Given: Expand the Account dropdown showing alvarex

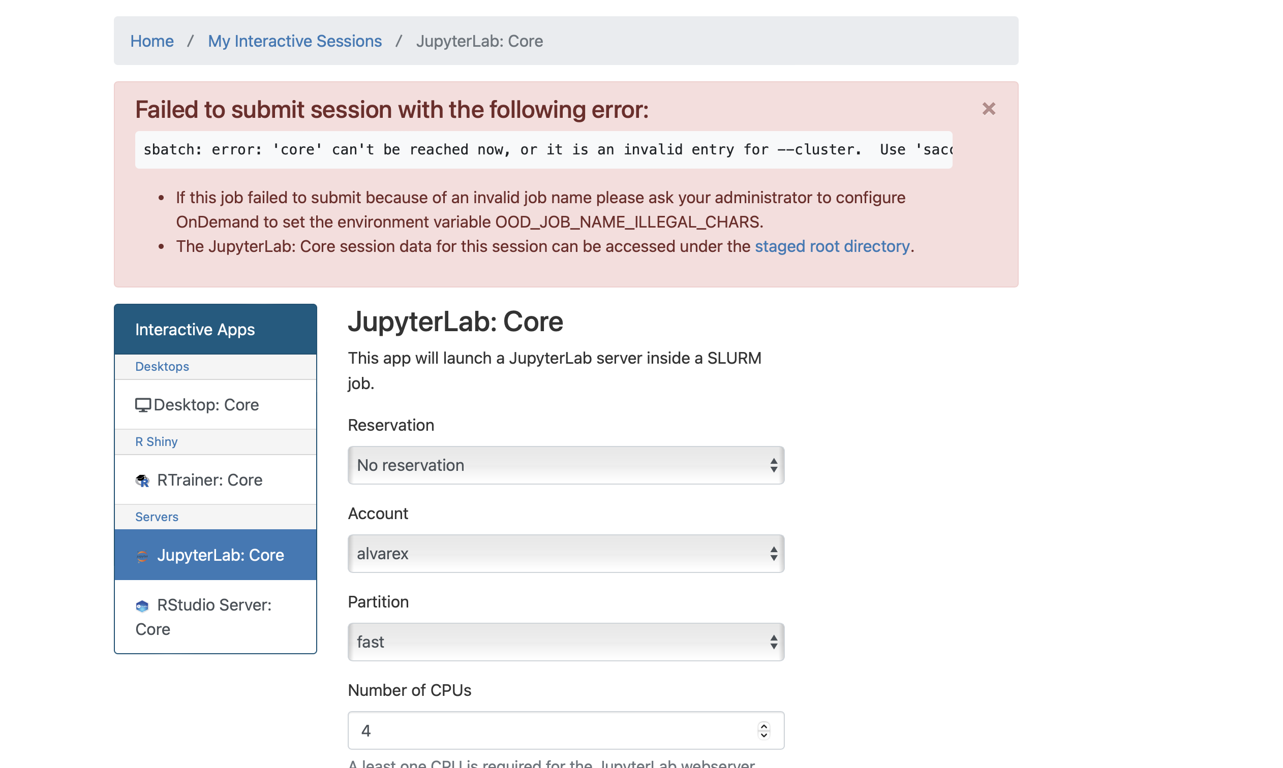Looking at the screenshot, I should (x=566, y=554).
